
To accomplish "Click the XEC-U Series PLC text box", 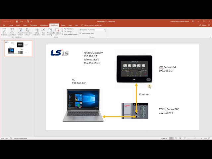I will [x=169, y=111].
